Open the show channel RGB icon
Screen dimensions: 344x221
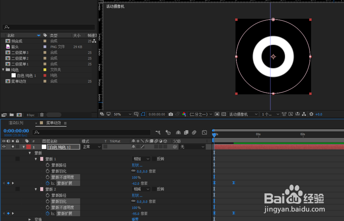(184, 114)
